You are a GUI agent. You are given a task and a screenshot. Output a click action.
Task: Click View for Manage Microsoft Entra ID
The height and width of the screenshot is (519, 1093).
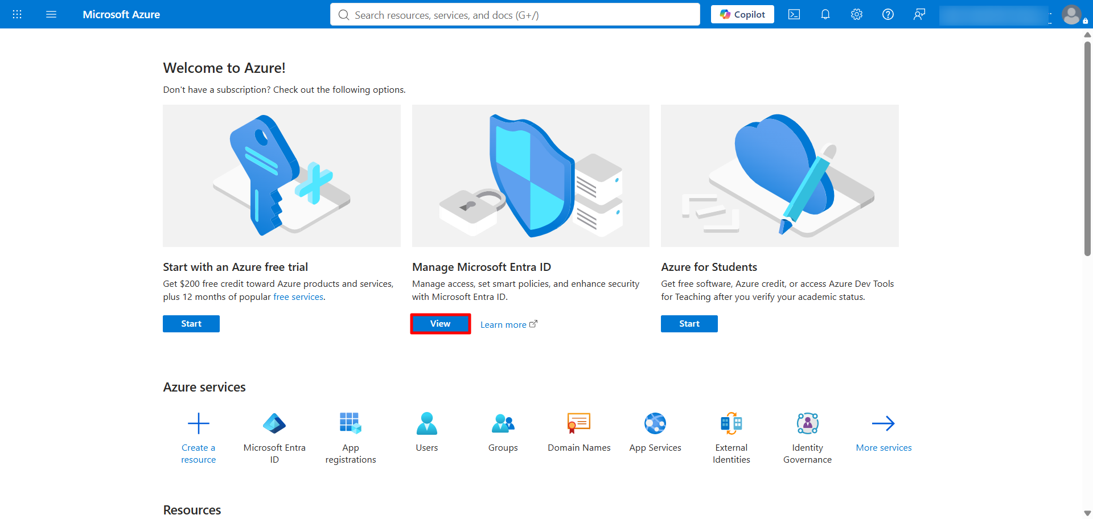click(441, 324)
